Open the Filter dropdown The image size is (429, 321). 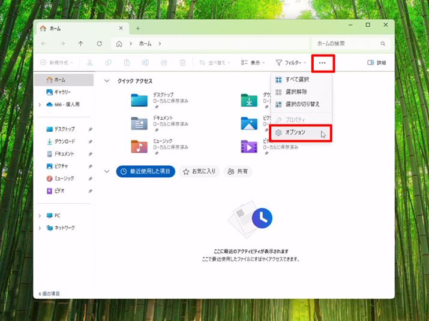click(291, 62)
